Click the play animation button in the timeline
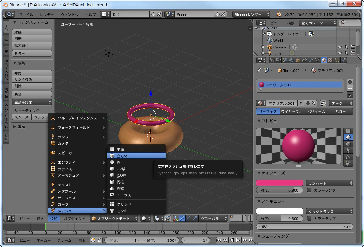 coord(238,240)
